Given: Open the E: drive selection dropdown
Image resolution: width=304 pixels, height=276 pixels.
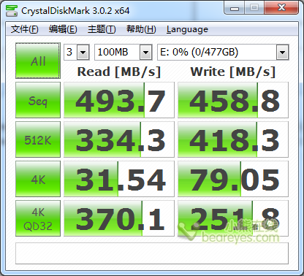Looking at the screenshot, I should pos(223,52).
